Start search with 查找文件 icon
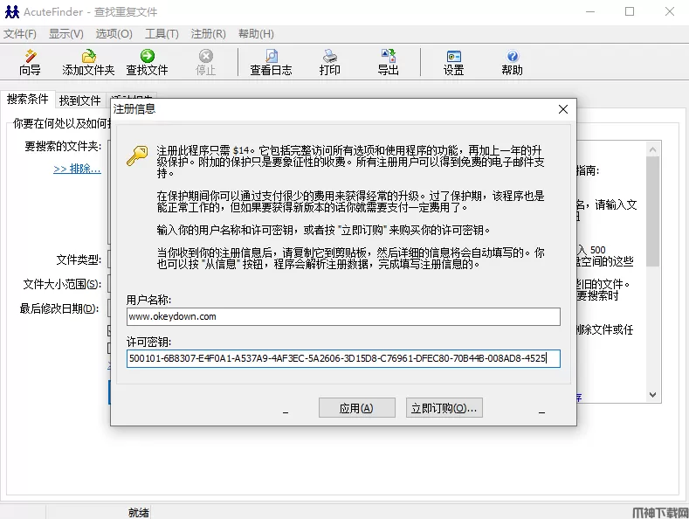 tap(148, 62)
